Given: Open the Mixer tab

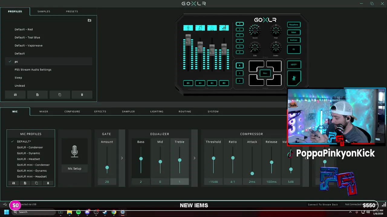Looking at the screenshot, I should point(44,112).
